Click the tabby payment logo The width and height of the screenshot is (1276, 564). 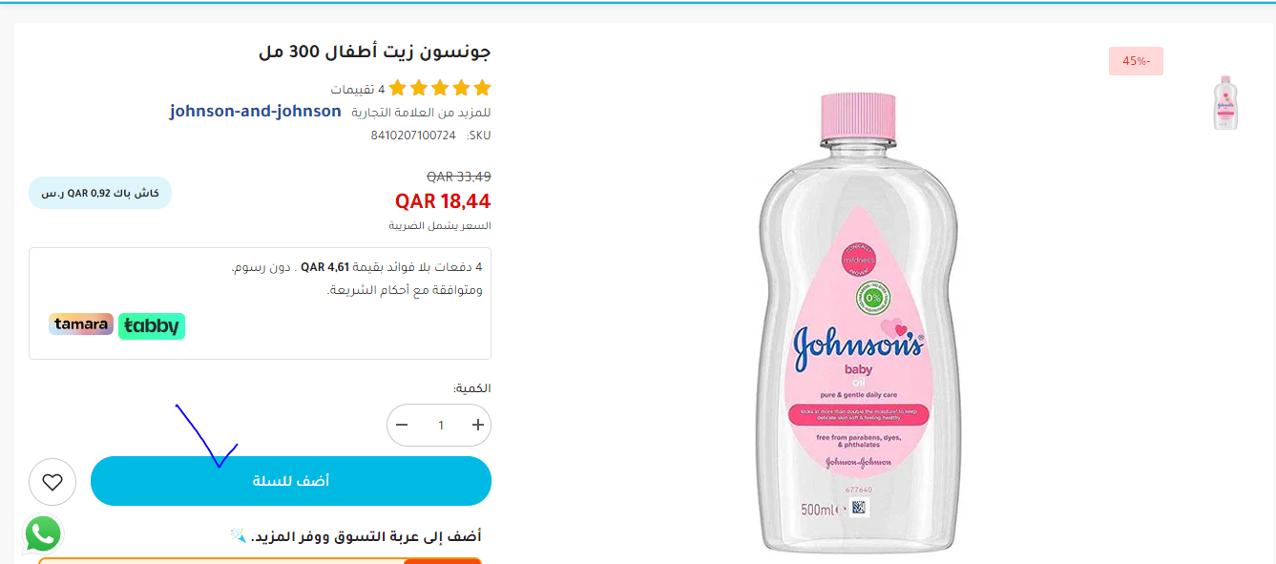(x=152, y=326)
